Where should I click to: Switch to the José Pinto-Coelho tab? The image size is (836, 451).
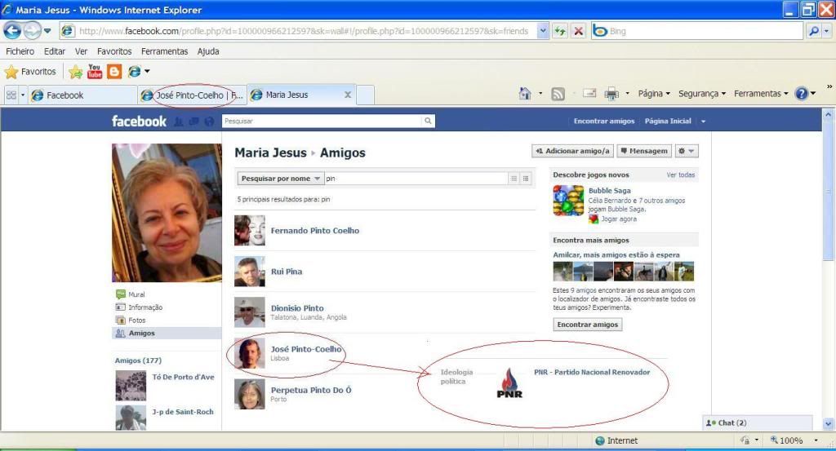(x=192, y=95)
